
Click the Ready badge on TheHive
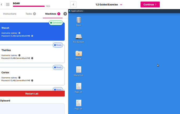(58, 45)
